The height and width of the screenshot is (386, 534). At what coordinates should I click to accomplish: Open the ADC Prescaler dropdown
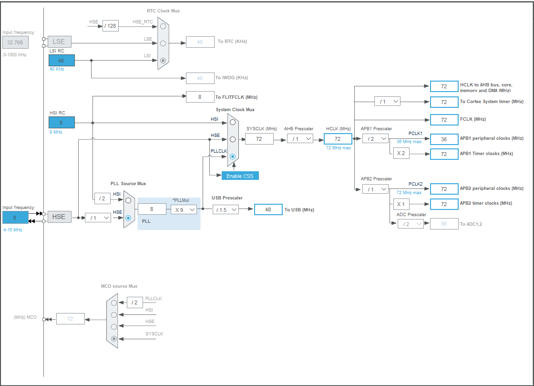(411, 224)
